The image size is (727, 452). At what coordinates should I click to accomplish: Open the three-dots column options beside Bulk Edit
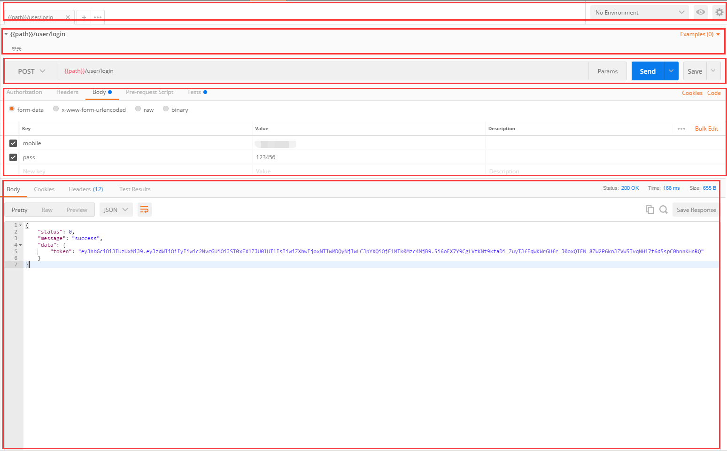(x=681, y=129)
